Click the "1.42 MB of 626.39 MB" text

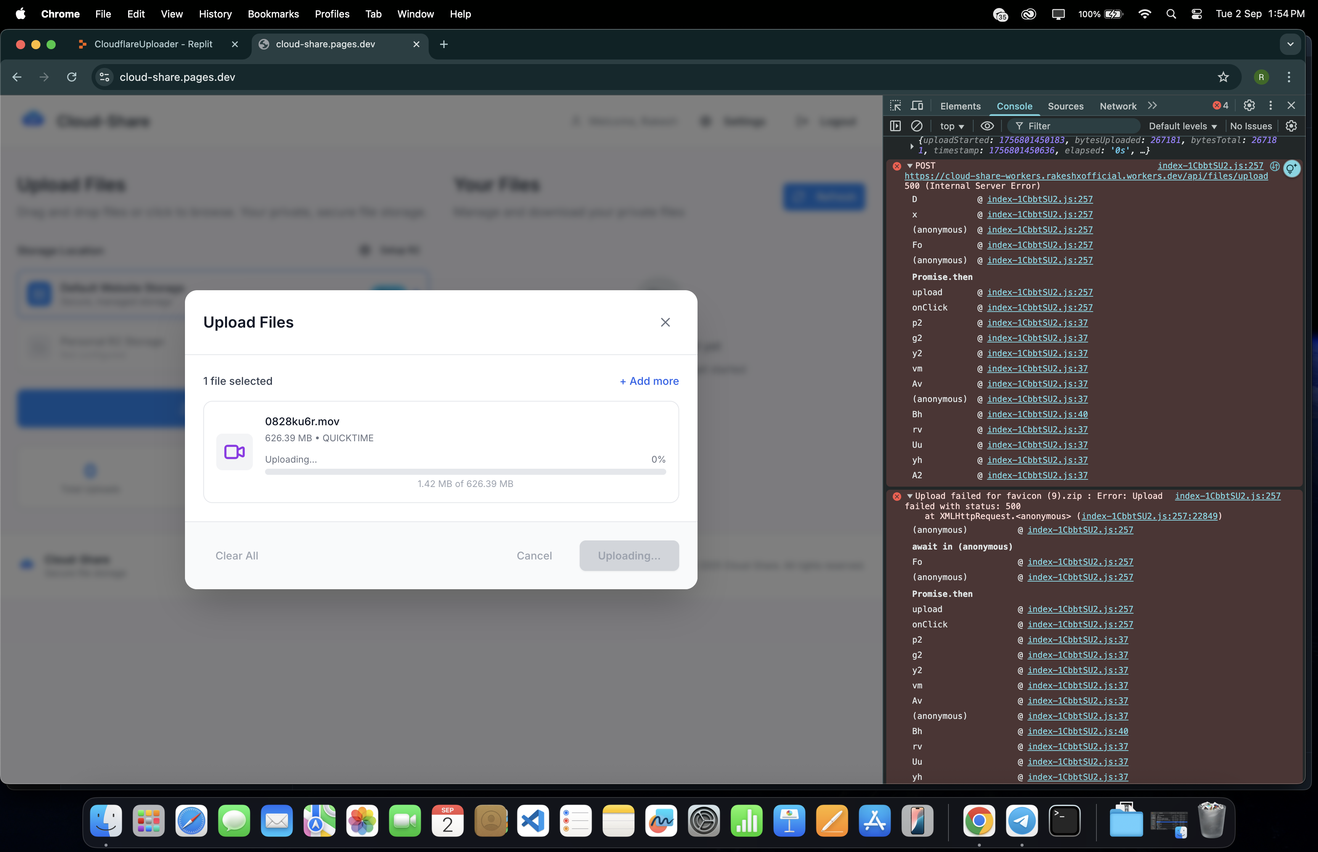[465, 484]
